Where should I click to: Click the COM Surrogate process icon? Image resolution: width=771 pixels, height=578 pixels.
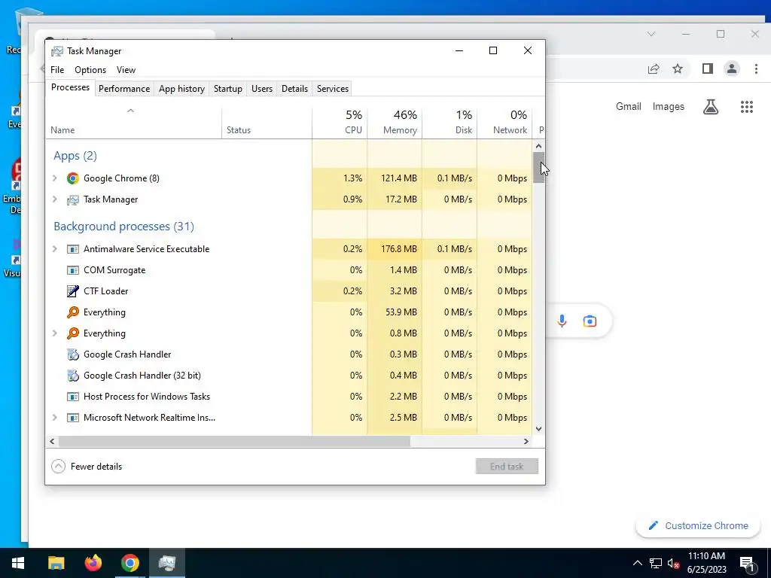[73, 270]
